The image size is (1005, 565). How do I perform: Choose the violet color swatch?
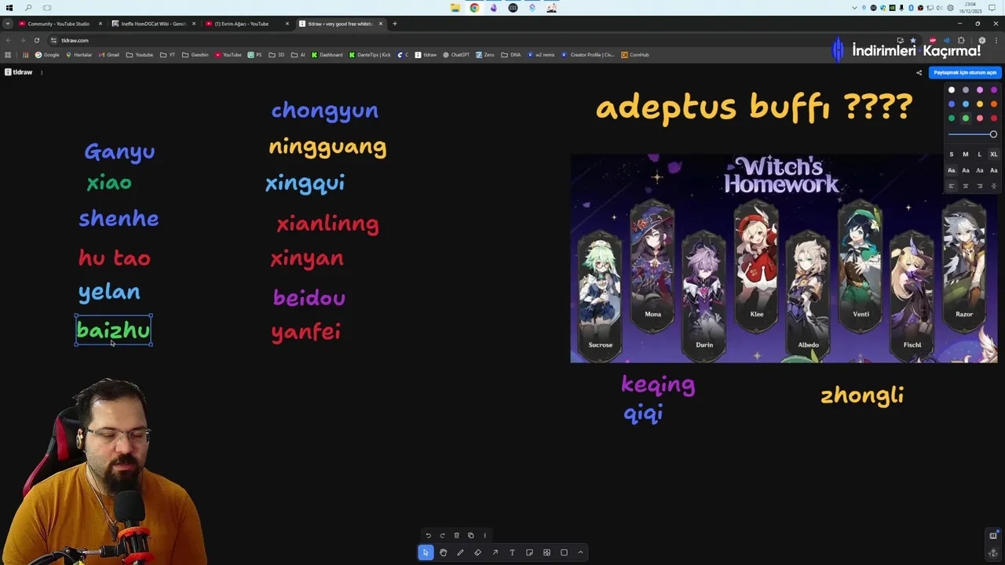(x=994, y=90)
